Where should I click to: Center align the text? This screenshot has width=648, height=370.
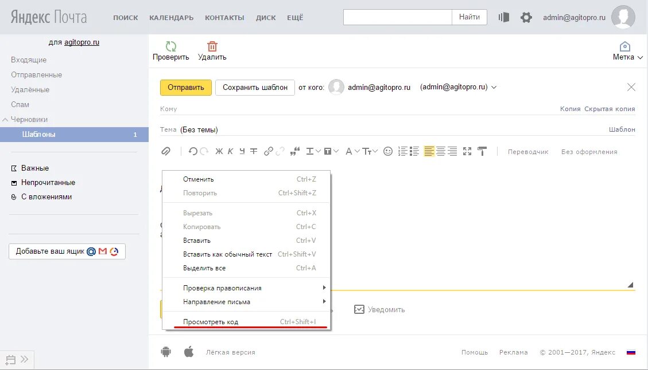pos(441,151)
